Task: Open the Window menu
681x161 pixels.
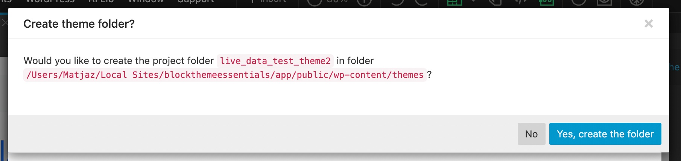Action: point(146,2)
